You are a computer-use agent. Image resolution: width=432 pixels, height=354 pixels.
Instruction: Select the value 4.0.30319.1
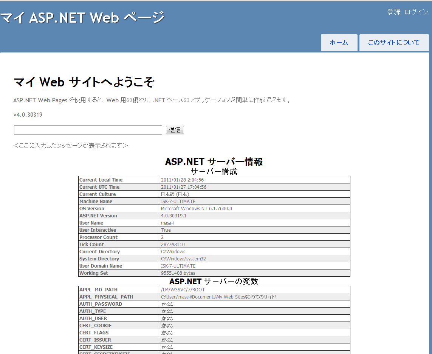[173, 215]
